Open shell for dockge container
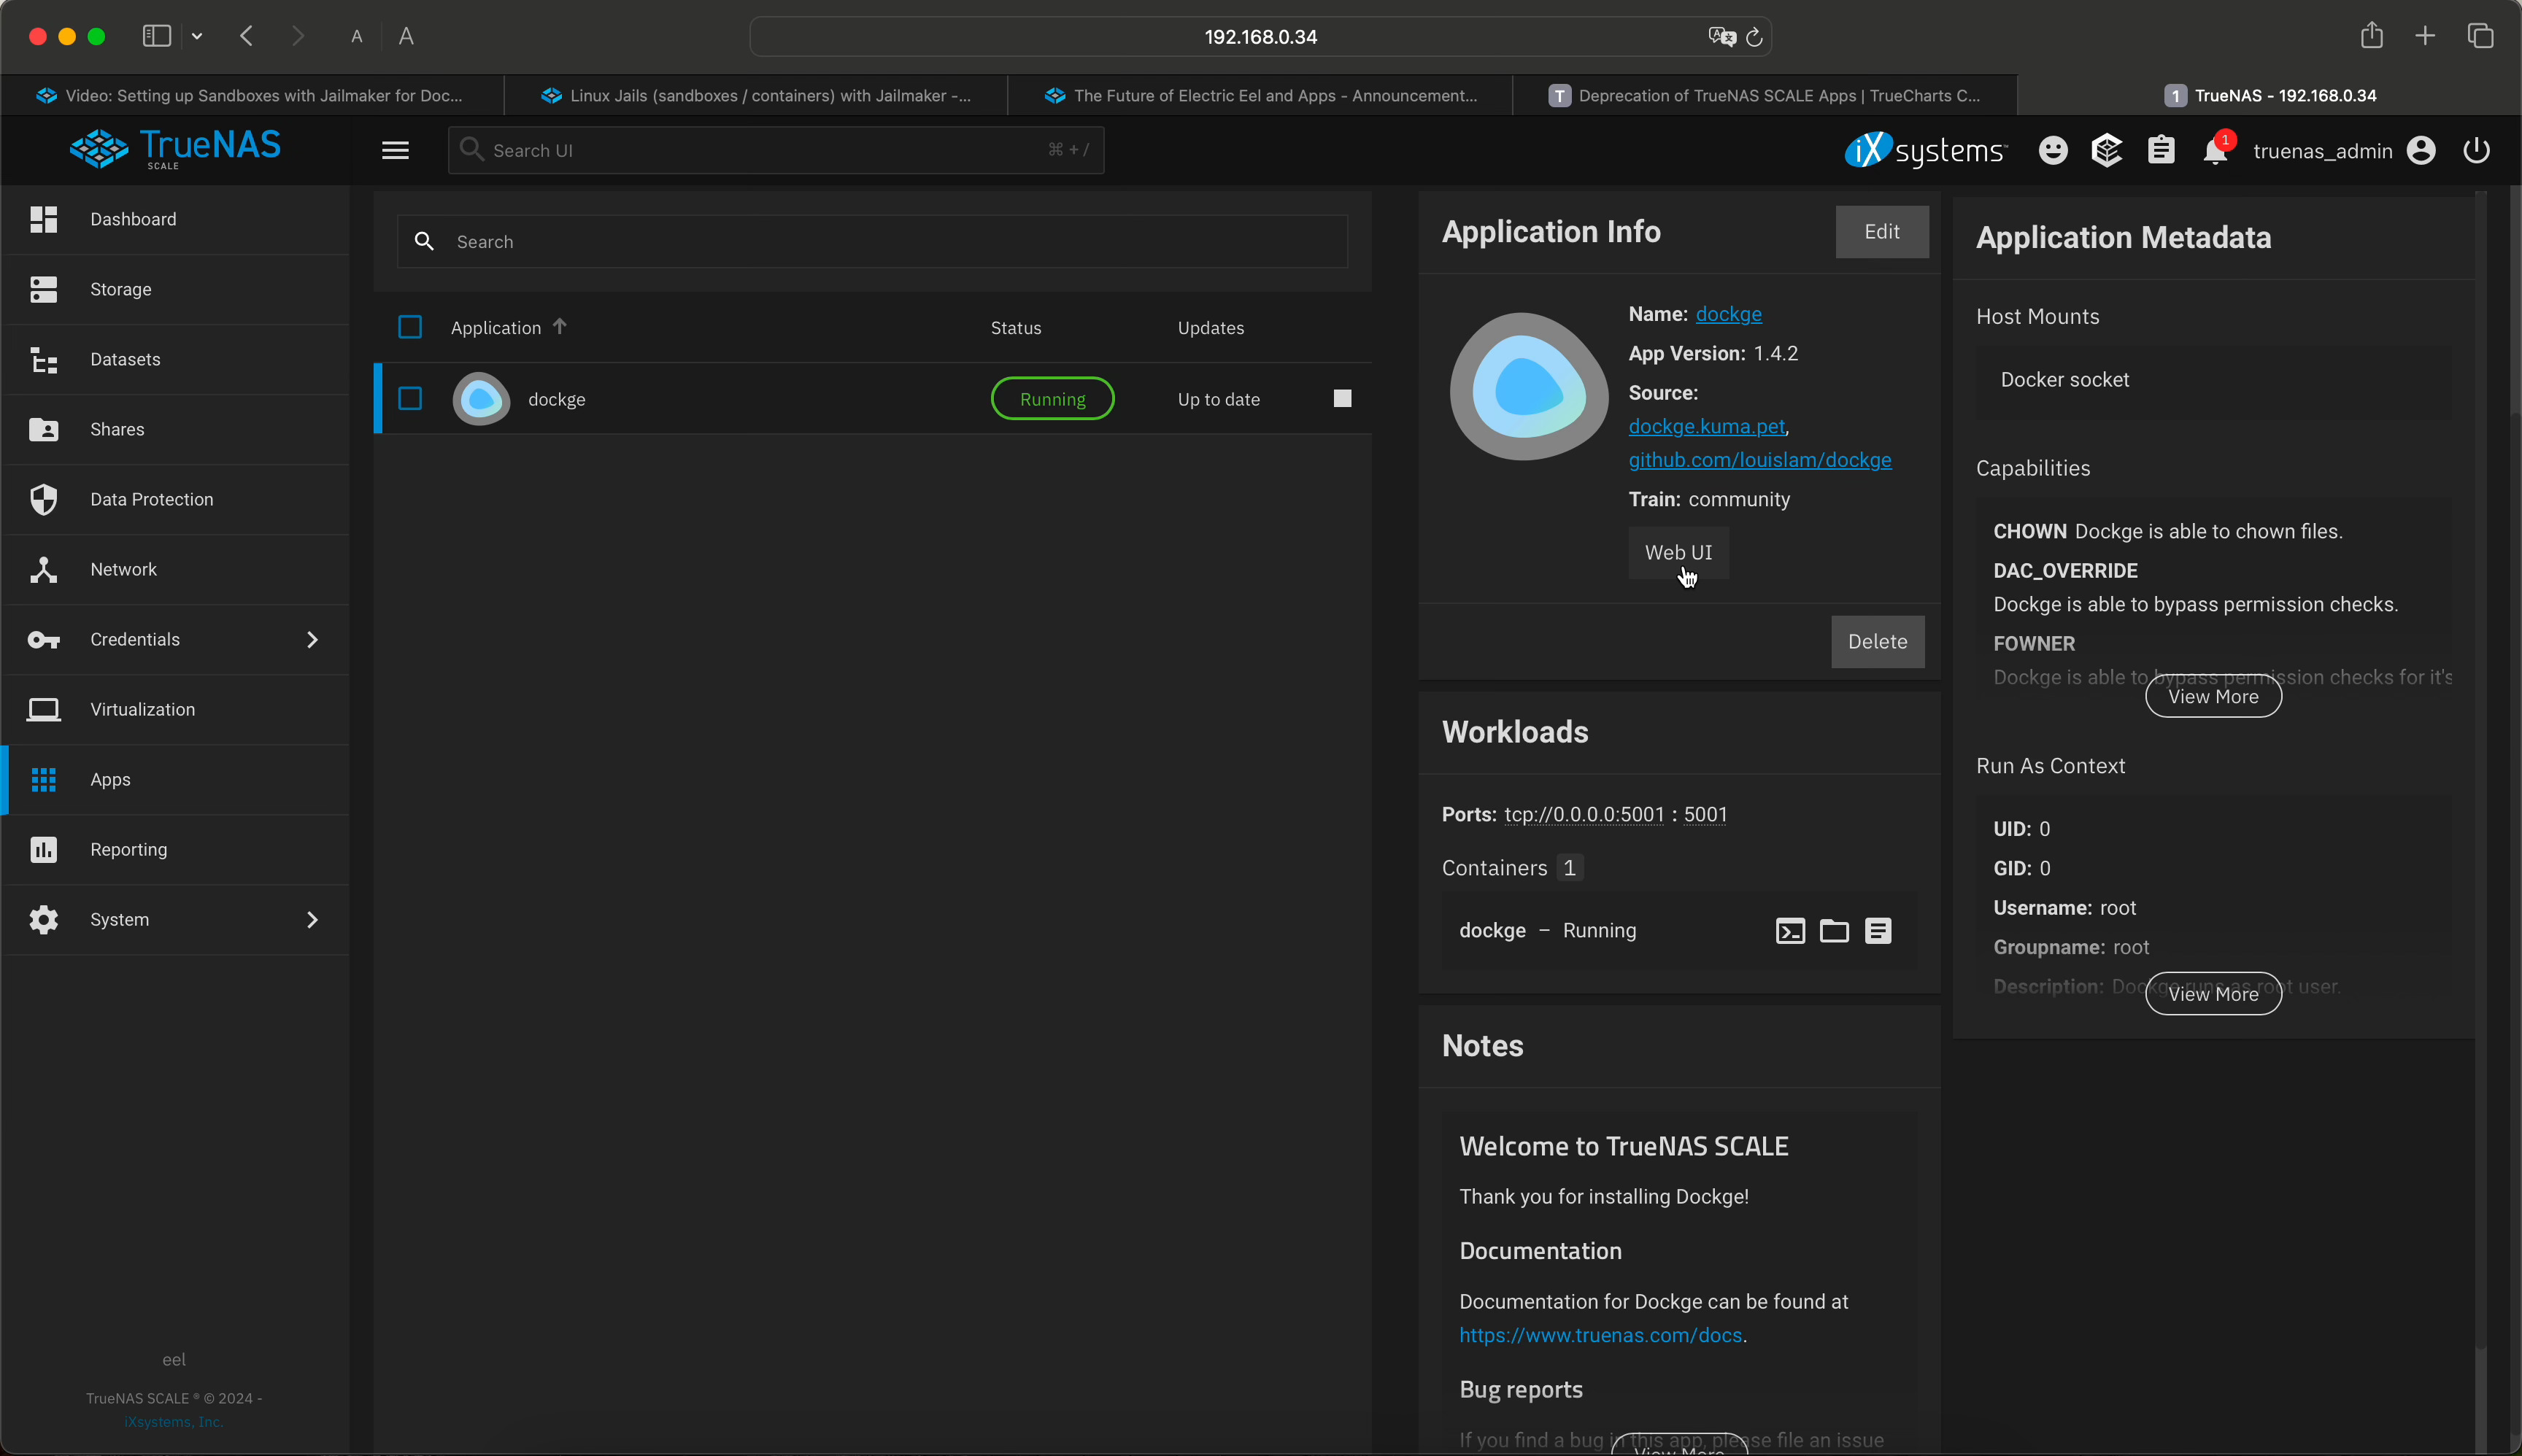This screenshot has width=2522, height=1456. pyautogui.click(x=1790, y=931)
